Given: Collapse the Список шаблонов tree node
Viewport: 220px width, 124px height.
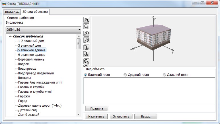Looking at the screenshot, I should pyautogui.click(x=10, y=36).
